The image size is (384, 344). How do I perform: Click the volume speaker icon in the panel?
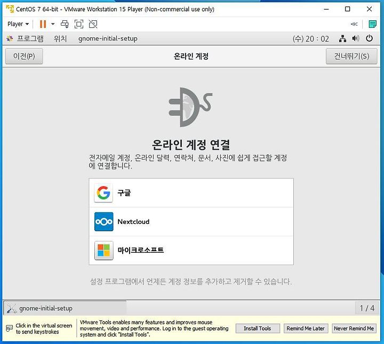(x=356, y=38)
